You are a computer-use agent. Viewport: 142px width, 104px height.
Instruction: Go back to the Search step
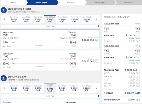13,3
